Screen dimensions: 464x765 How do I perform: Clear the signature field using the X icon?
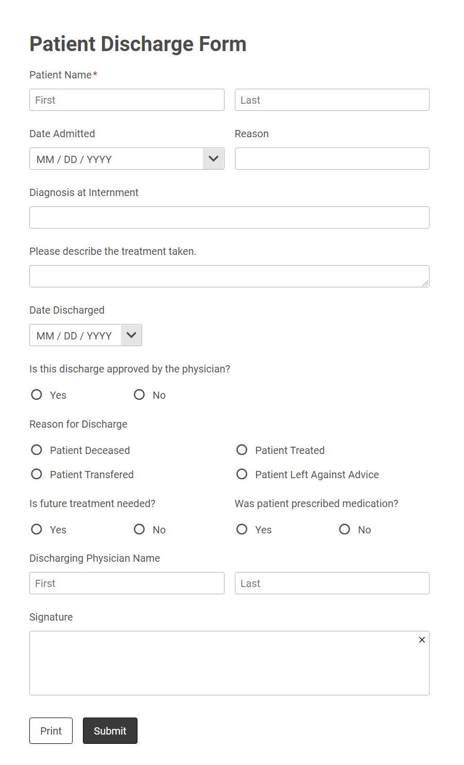pyautogui.click(x=421, y=640)
